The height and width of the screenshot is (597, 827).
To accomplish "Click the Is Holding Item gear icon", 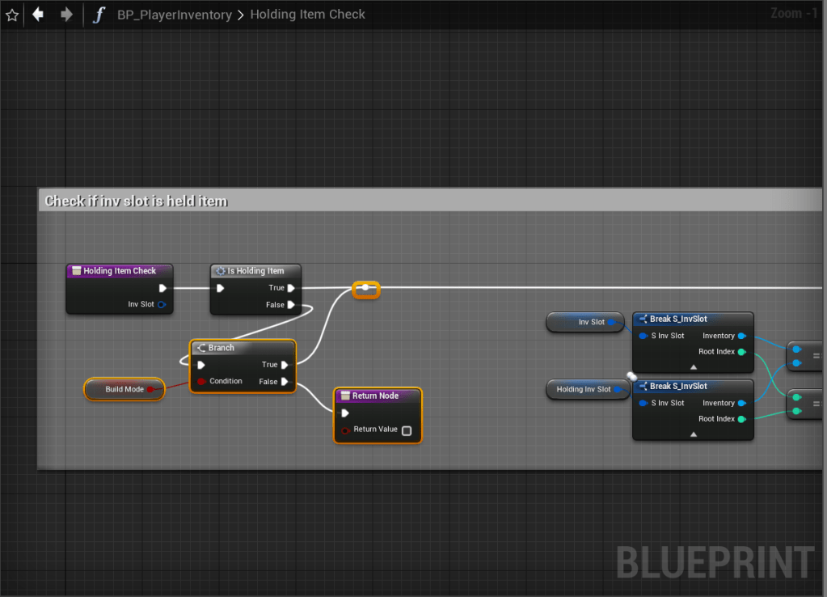I will pyautogui.click(x=221, y=271).
